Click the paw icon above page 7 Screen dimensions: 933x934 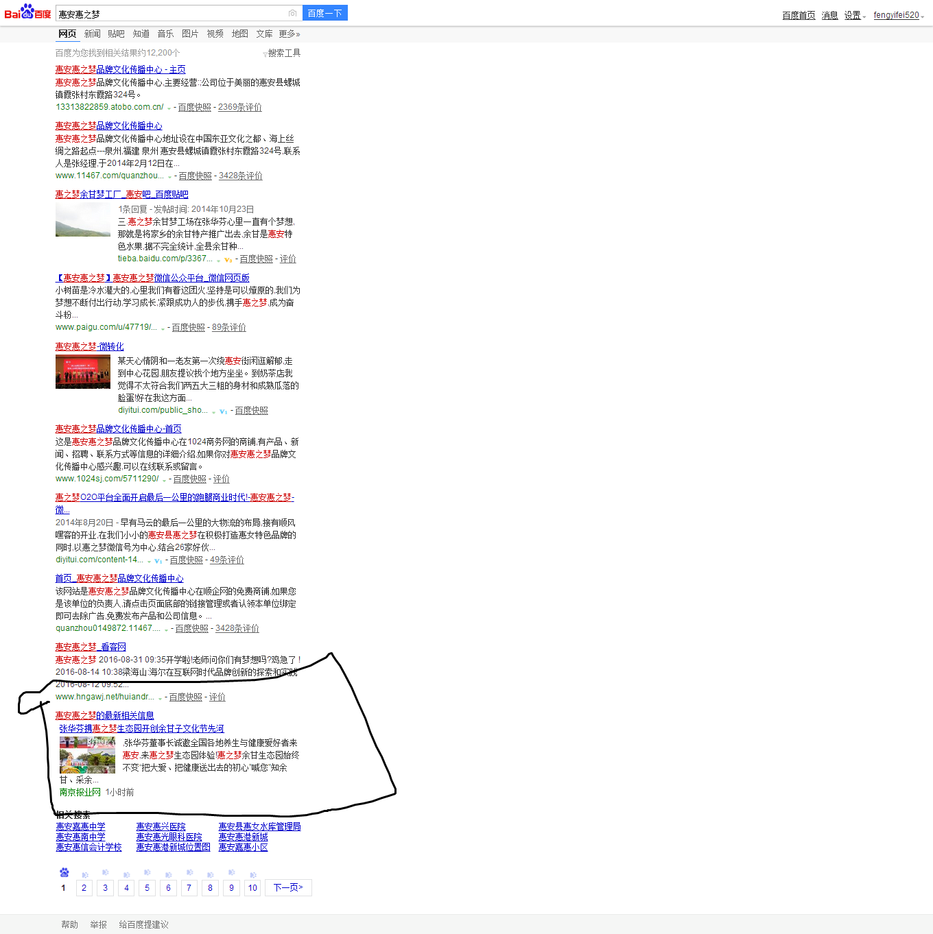(189, 872)
